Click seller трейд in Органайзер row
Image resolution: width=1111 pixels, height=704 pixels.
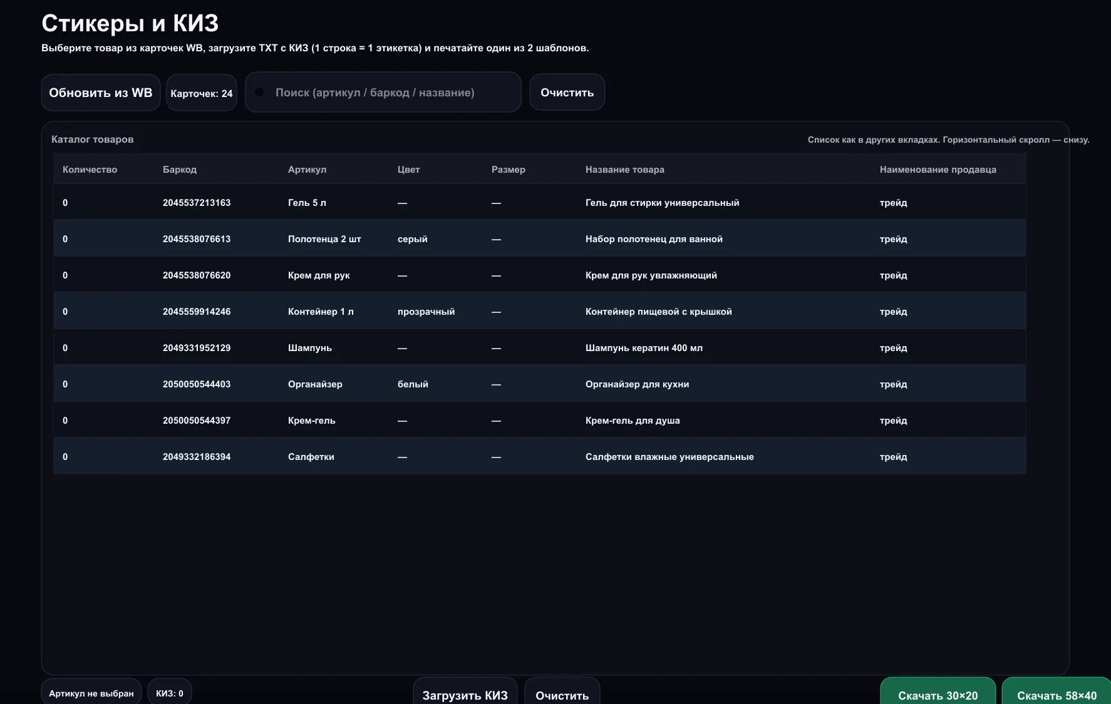[894, 384]
